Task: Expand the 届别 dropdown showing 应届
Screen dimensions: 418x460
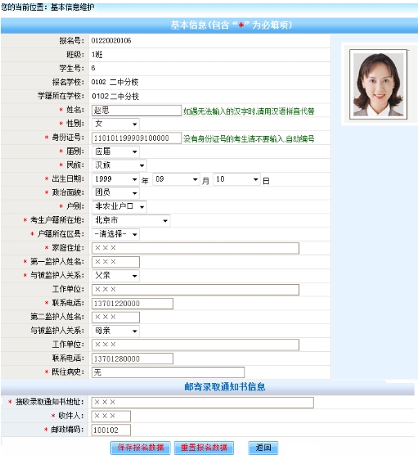Action: 115,151
